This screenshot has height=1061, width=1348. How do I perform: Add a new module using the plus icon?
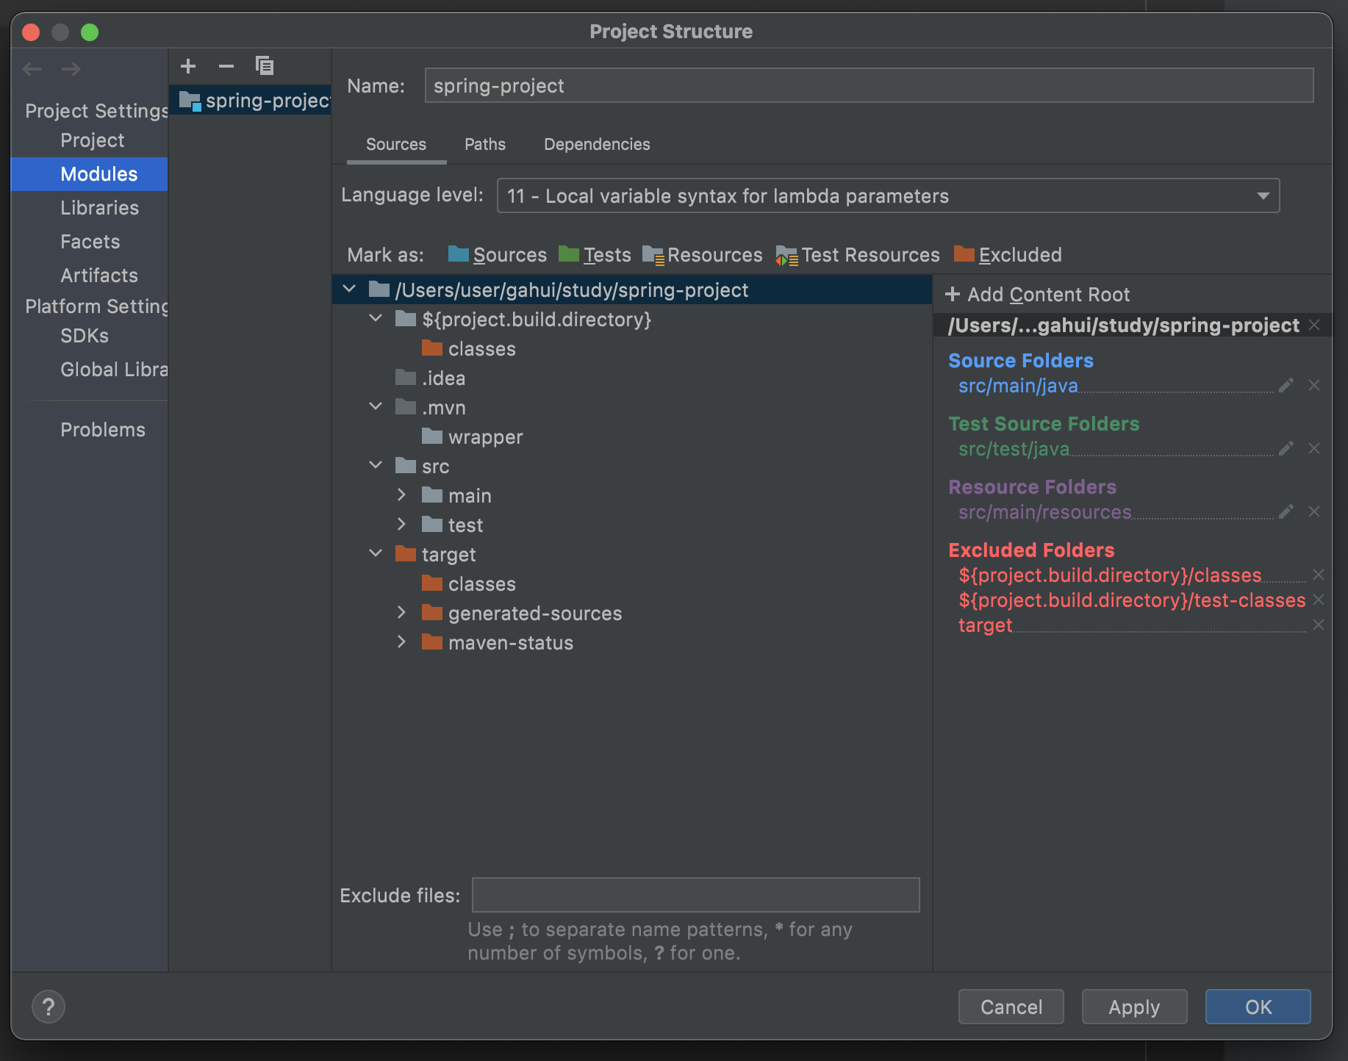pos(188,66)
